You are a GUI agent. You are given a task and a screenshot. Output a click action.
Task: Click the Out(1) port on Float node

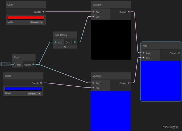click(x=33, y=65)
